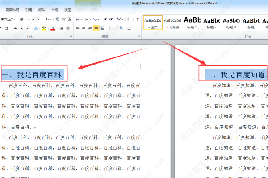Expand the borders dropdown arrow
Image resolution: width=268 pixels, height=178 pixels.
click(x=133, y=28)
